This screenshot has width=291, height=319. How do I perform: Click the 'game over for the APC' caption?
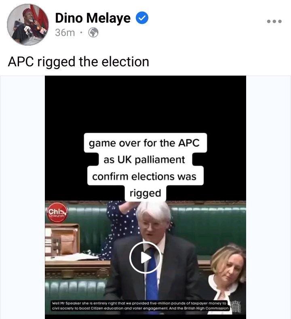[x=145, y=143]
